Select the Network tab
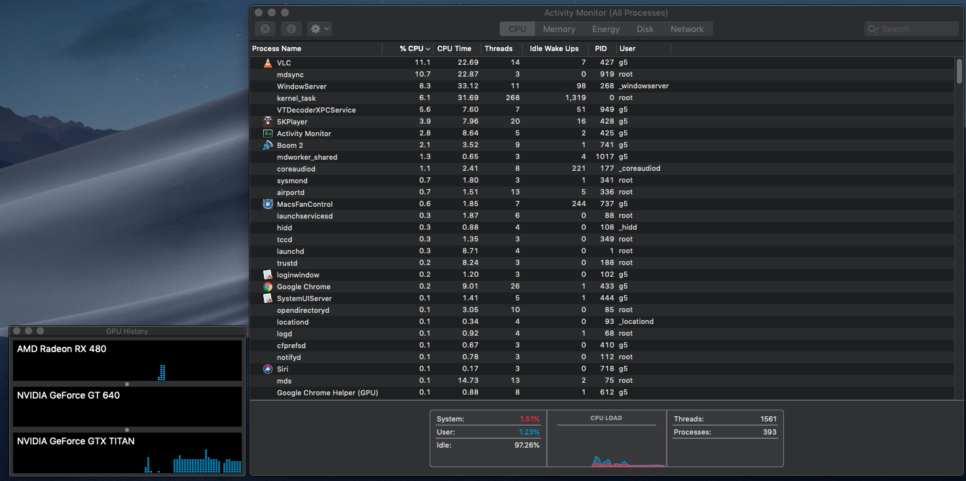The height and width of the screenshot is (481, 966). pos(687,29)
